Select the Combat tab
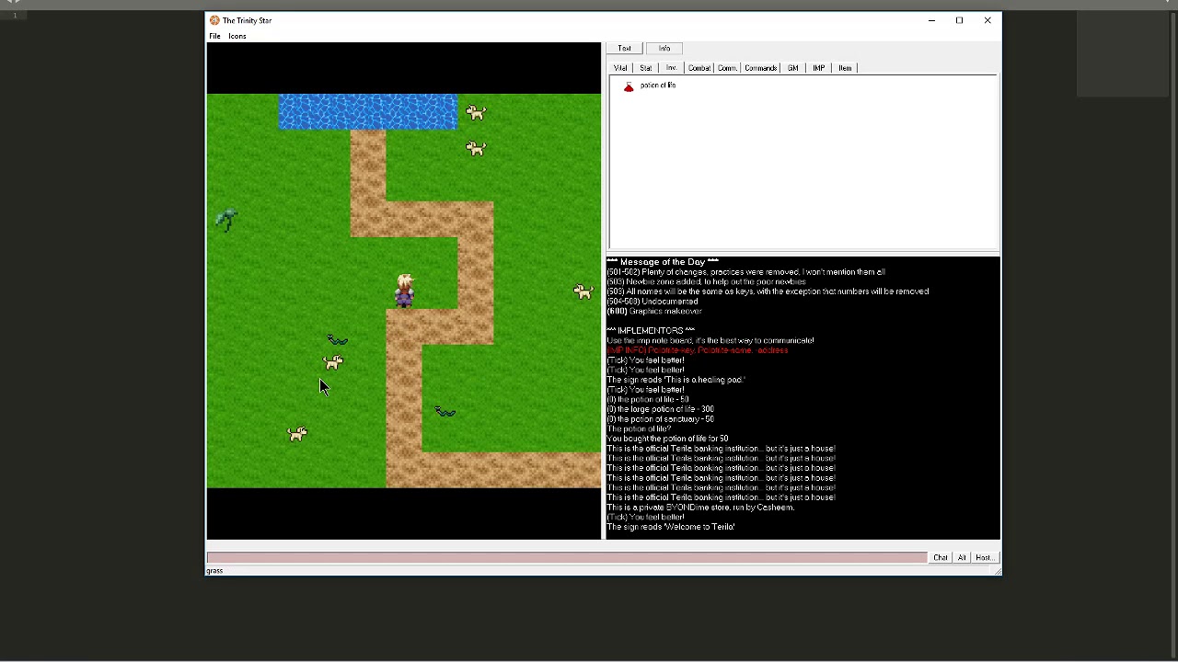Screen dimensions: 1178x662 pos(699,68)
